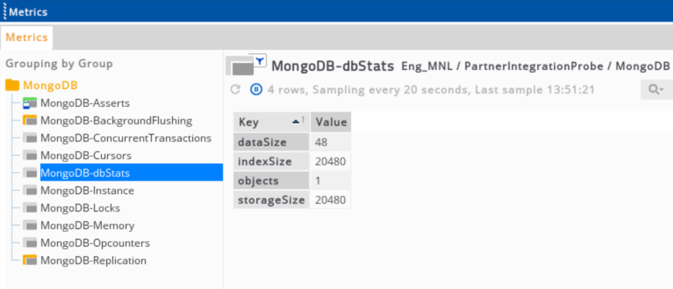
Task: Open MongoDB-BackgroundFlushing in the tree
Action: (116, 121)
